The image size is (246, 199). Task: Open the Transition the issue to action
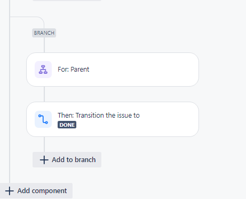click(113, 119)
